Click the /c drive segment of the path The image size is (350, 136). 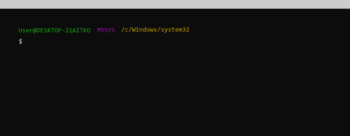click(x=125, y=30)
